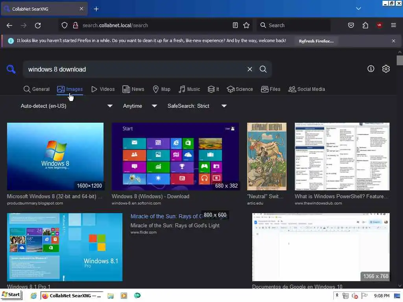
Task: Toggle reader view in the address bar
Action: 235,25
